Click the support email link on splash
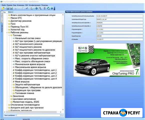The image size is (145, 120). pos(122,63)
